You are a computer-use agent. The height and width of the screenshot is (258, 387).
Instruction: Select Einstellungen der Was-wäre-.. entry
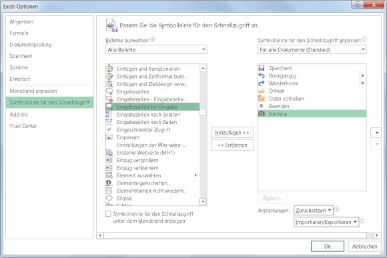[152, 145]
